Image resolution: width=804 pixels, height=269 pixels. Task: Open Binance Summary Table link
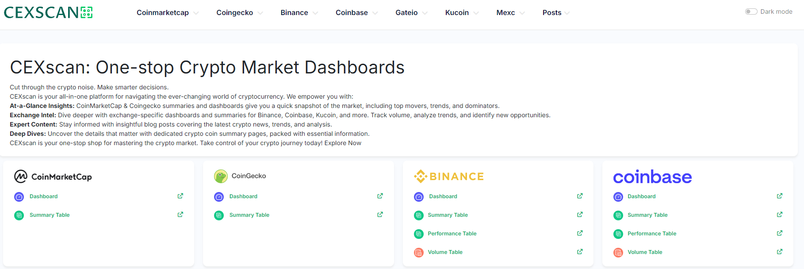[x=448, y=215]
